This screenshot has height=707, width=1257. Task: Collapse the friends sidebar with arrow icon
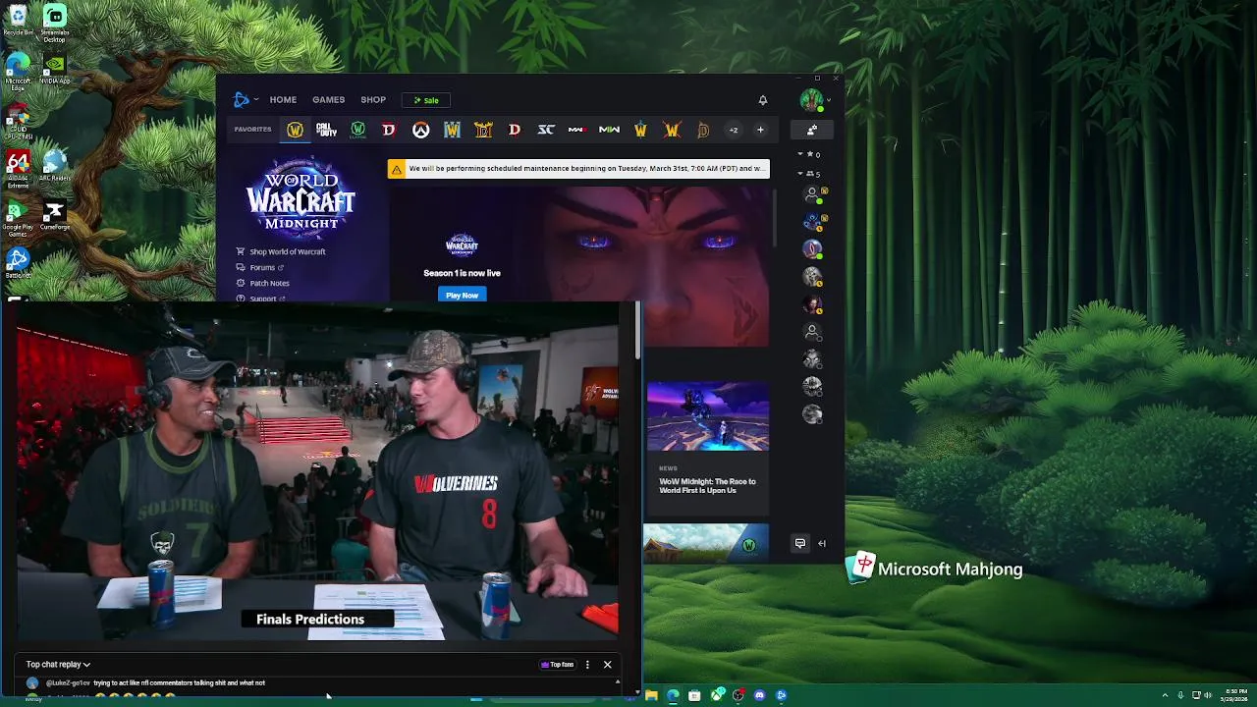[x=822, y=543]
